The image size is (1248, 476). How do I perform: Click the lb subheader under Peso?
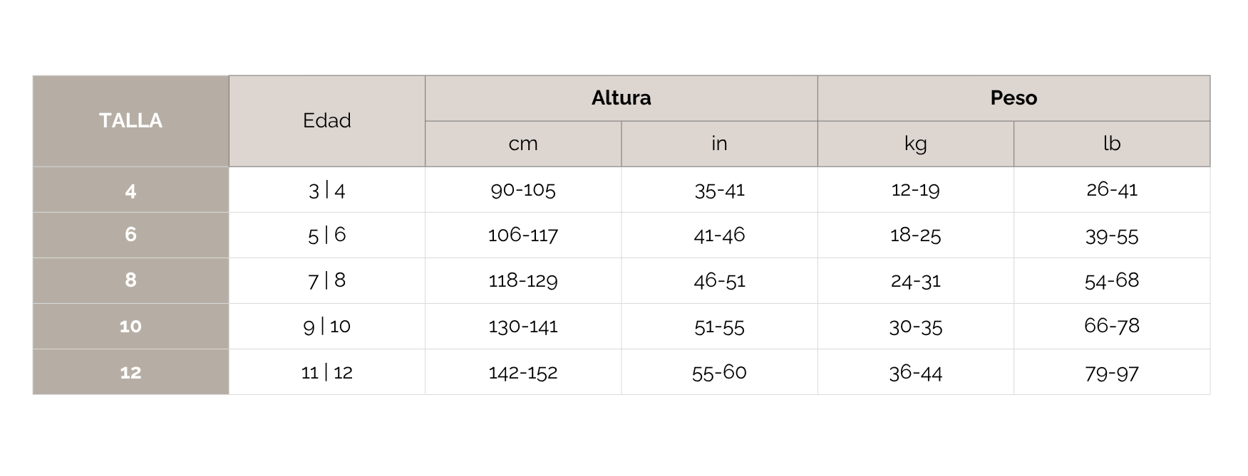pos(1111,144)
